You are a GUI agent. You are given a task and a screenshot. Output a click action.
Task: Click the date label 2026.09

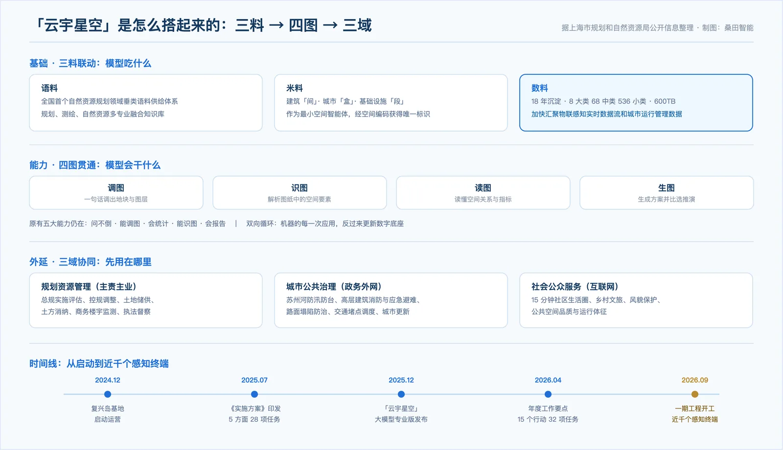point(695,380)
